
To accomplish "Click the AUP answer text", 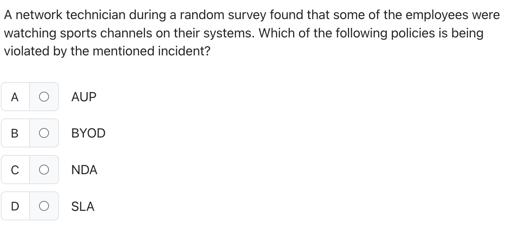I will pos(84,97).
